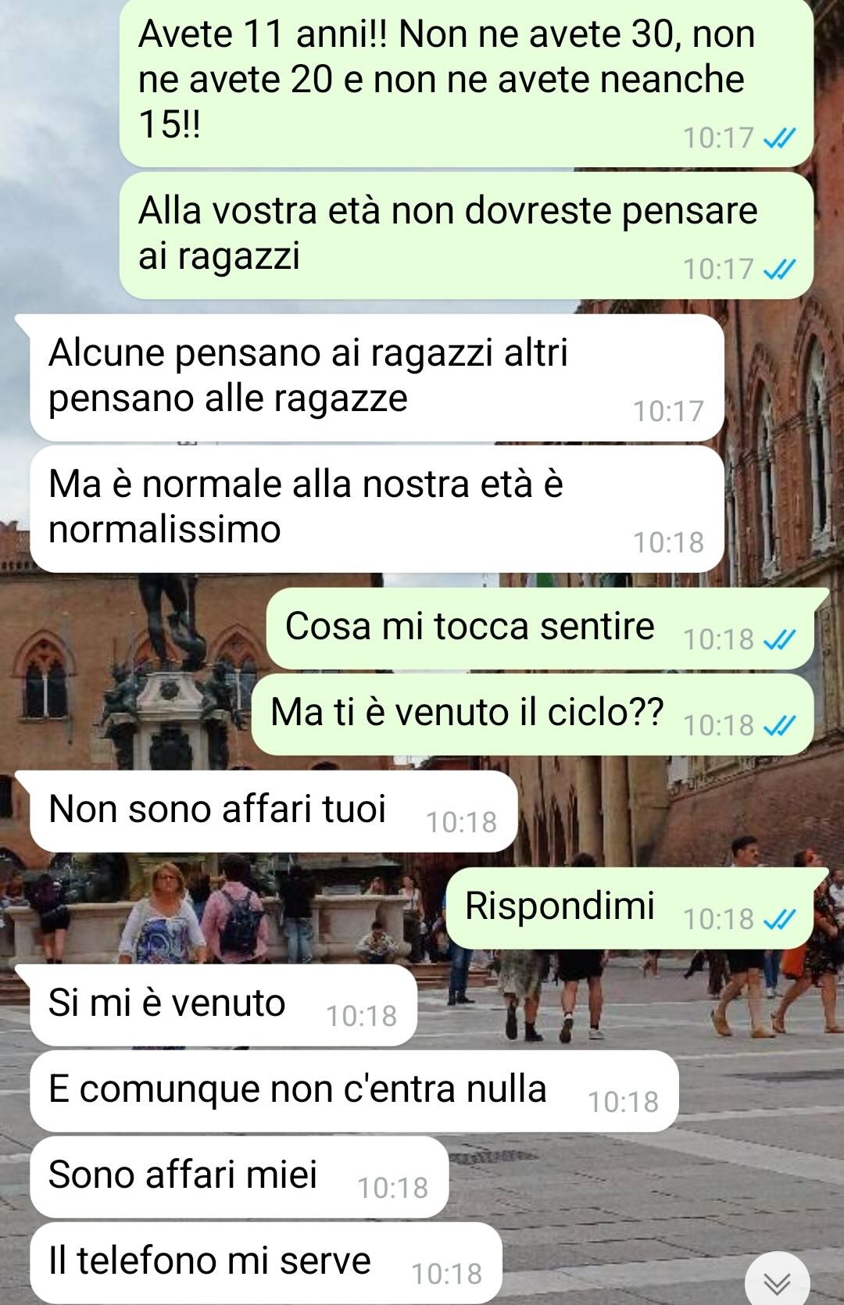Select 'Alla vostra età non dovreste pensare' bubble
This screenshot has width=844, height=1305.
[x=467, y=235]
